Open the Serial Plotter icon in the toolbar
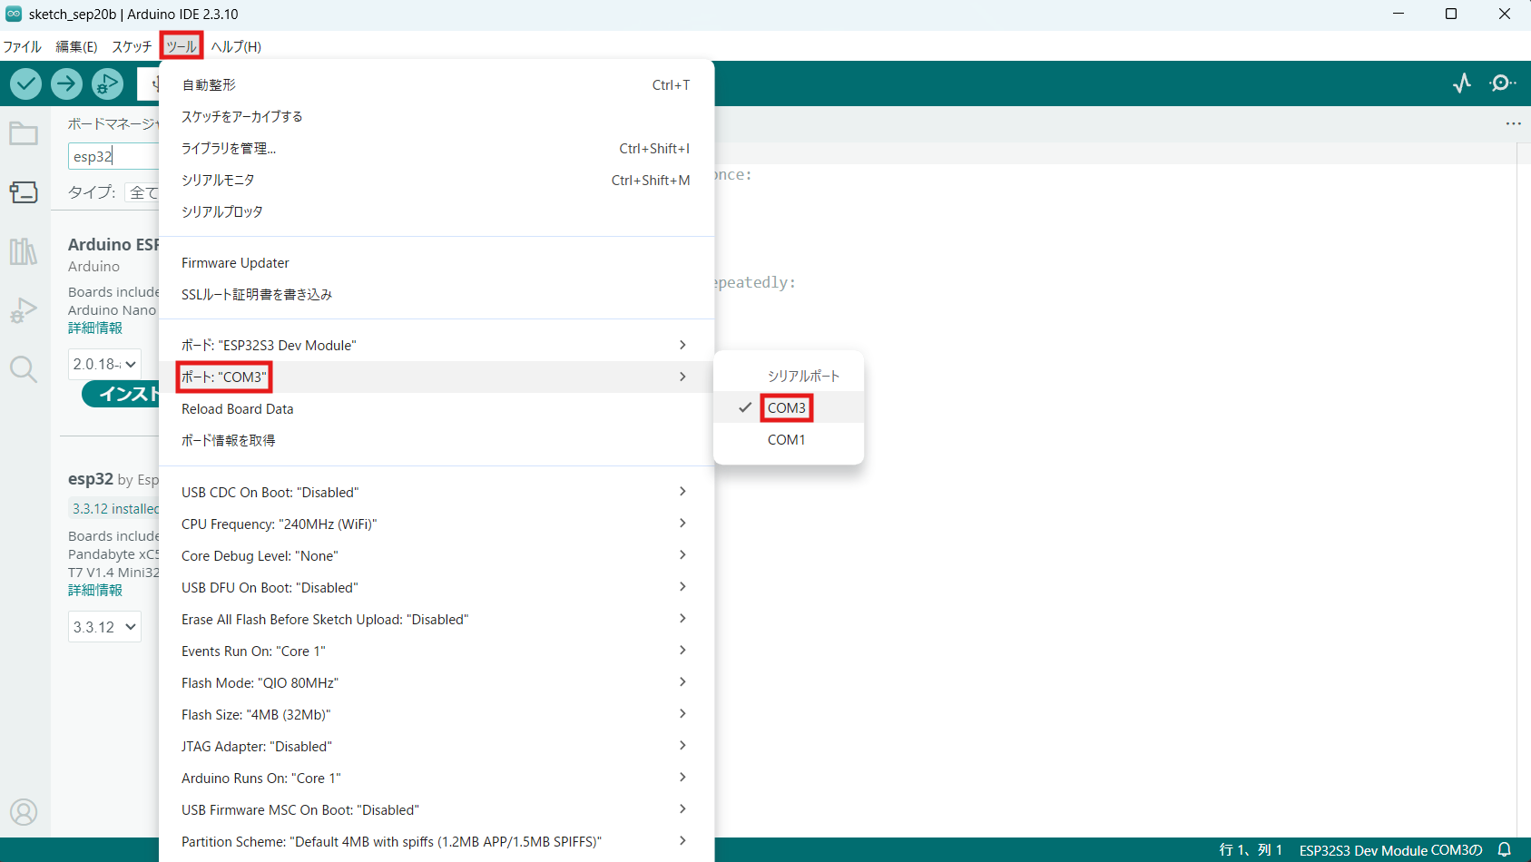This screenshot has width=1531, height=862. pos(1461,83)
